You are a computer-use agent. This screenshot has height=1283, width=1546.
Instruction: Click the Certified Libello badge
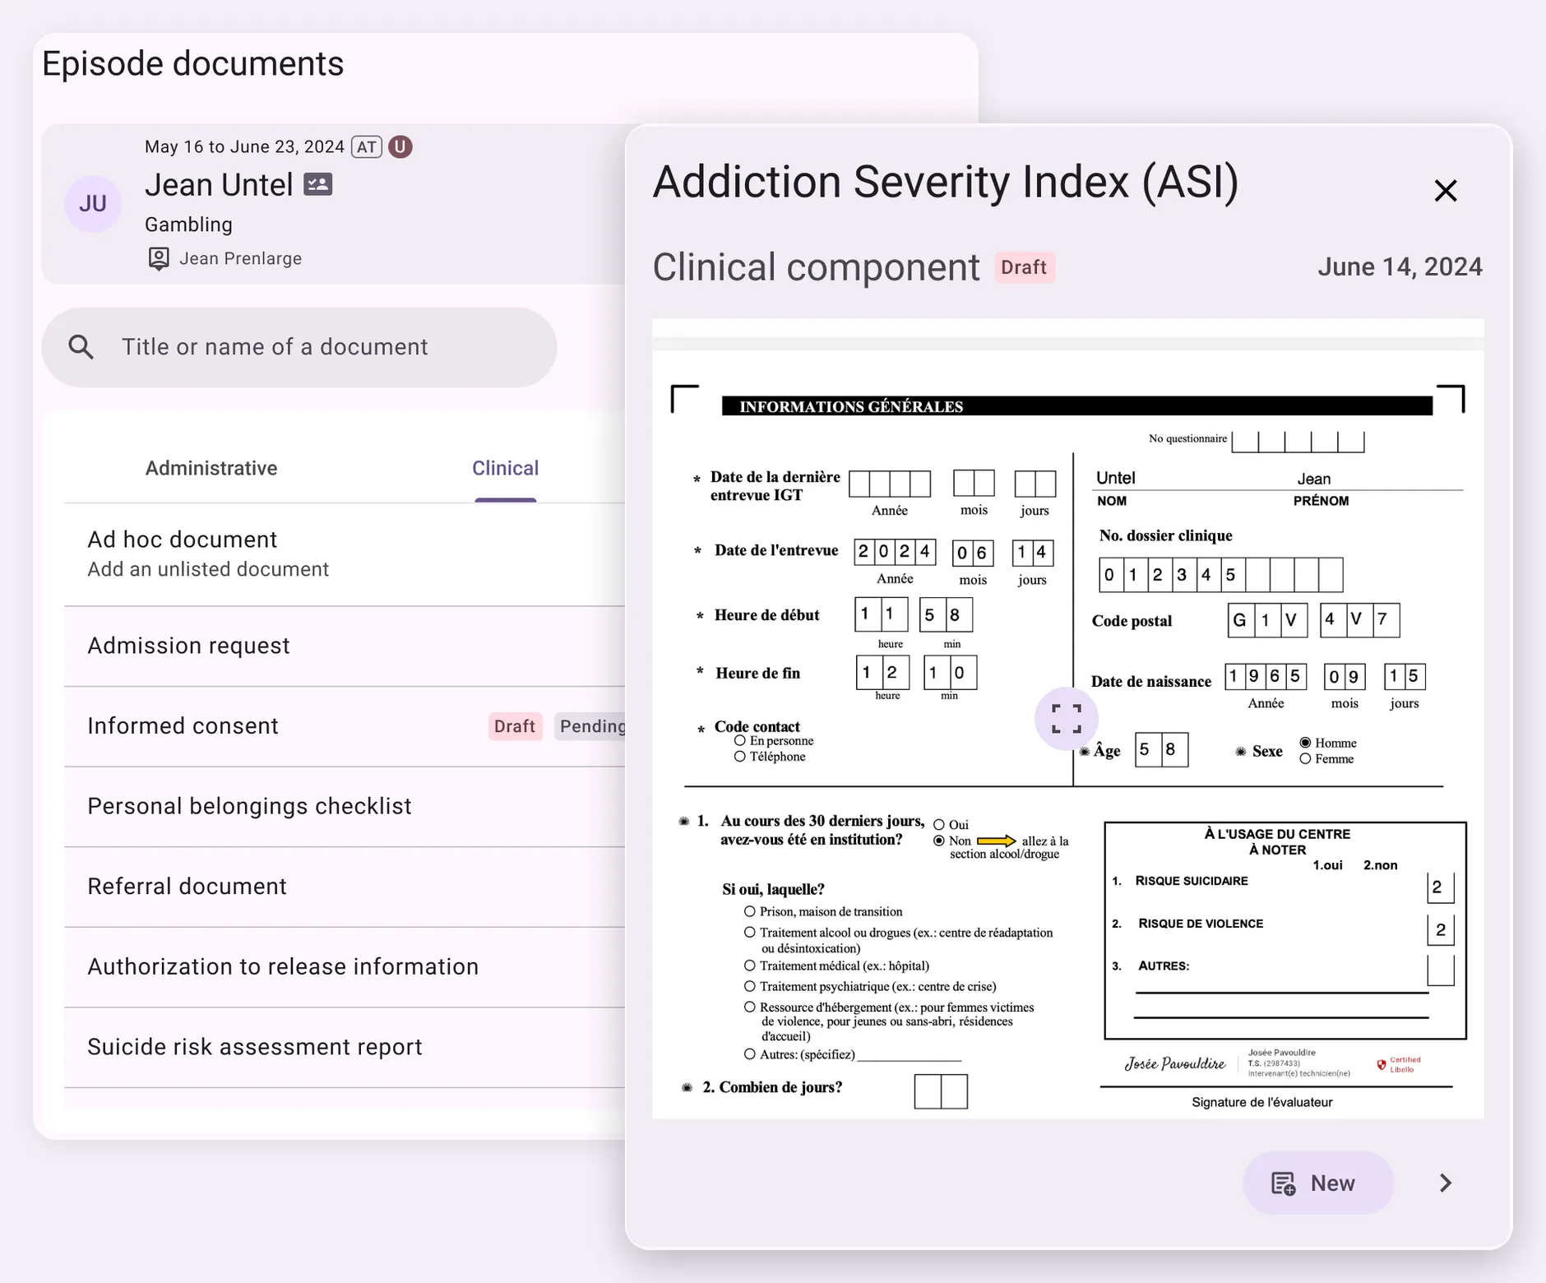[x=1399, y=1064]
